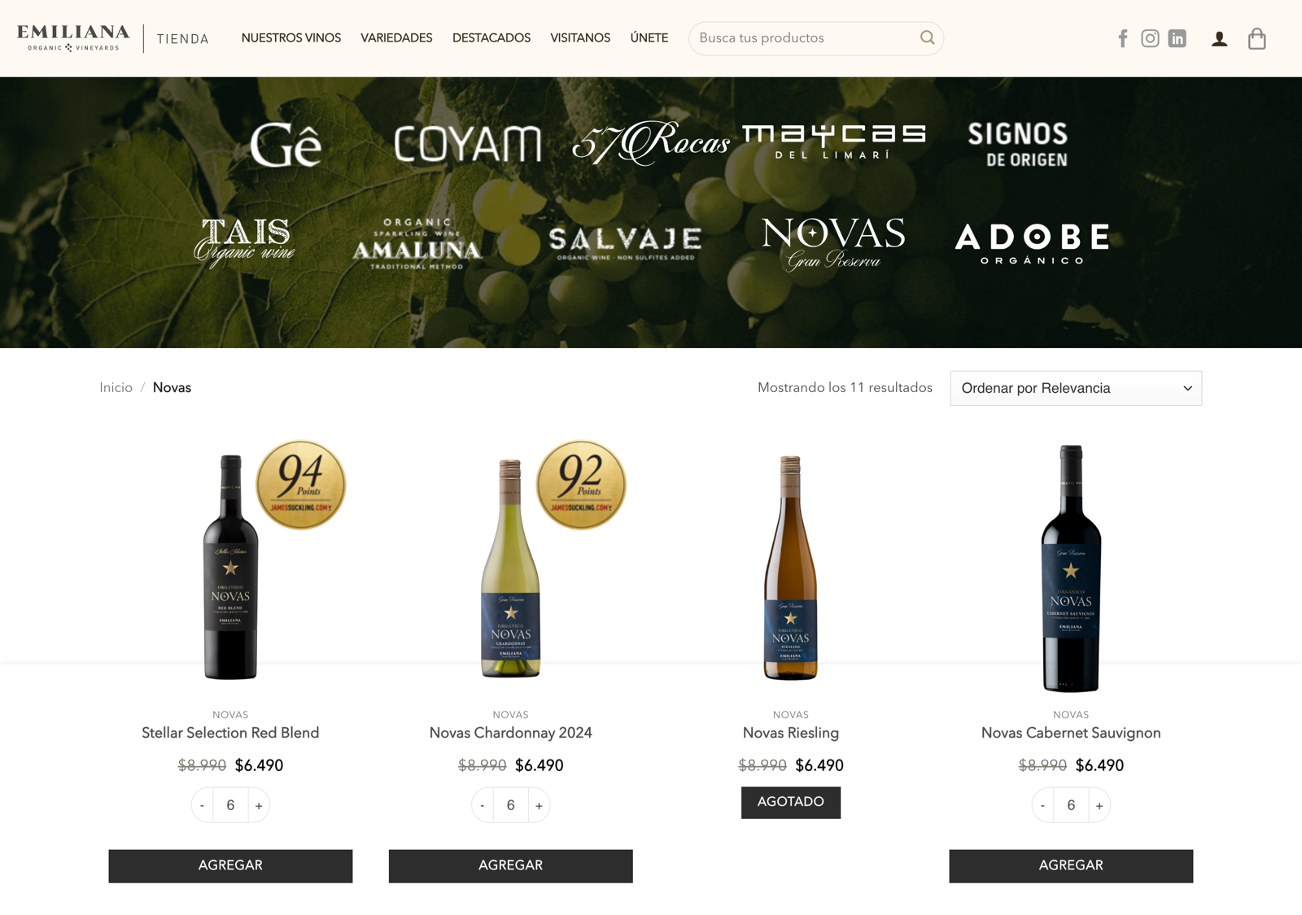This screenshot has width=1302, height=915.
Task: Add Novas Cabernet Sauvignon with Agregar
Action: 1071,865
